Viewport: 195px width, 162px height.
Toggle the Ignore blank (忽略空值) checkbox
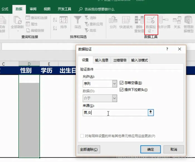click(121, 83)
